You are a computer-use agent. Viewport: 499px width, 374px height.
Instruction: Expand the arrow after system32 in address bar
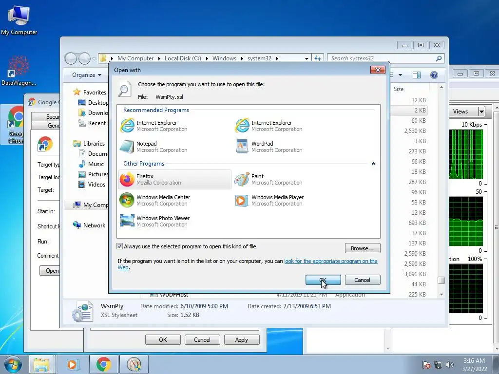(277, 58)
